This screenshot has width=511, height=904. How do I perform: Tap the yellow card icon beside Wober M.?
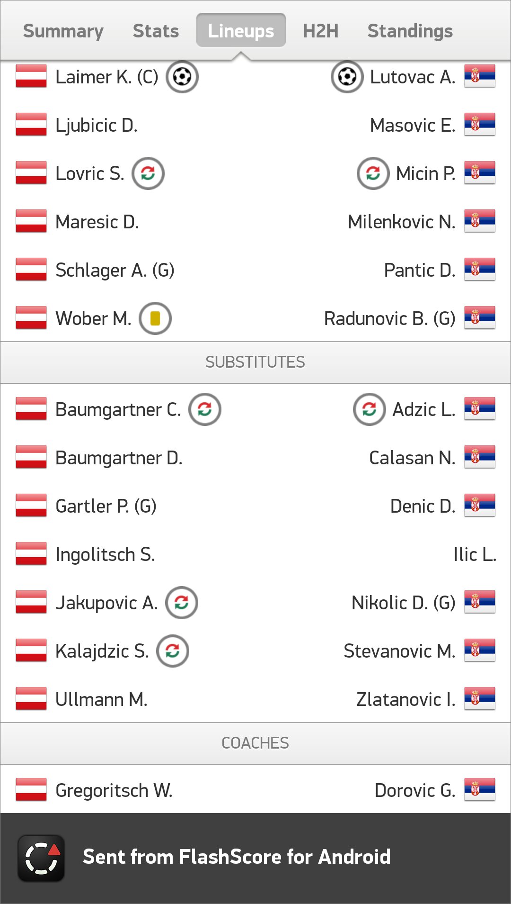tap(155, 318)
